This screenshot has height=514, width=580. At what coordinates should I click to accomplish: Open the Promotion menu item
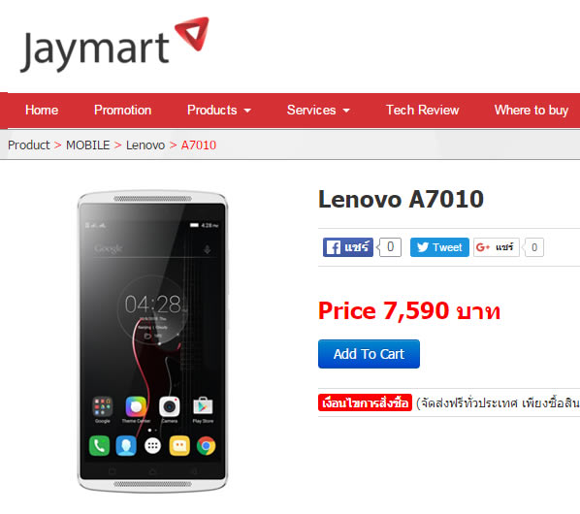(x=123, y=111)
